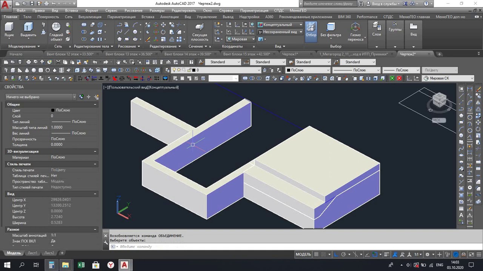Open the Концептуальный visual style dropdown

280,24
